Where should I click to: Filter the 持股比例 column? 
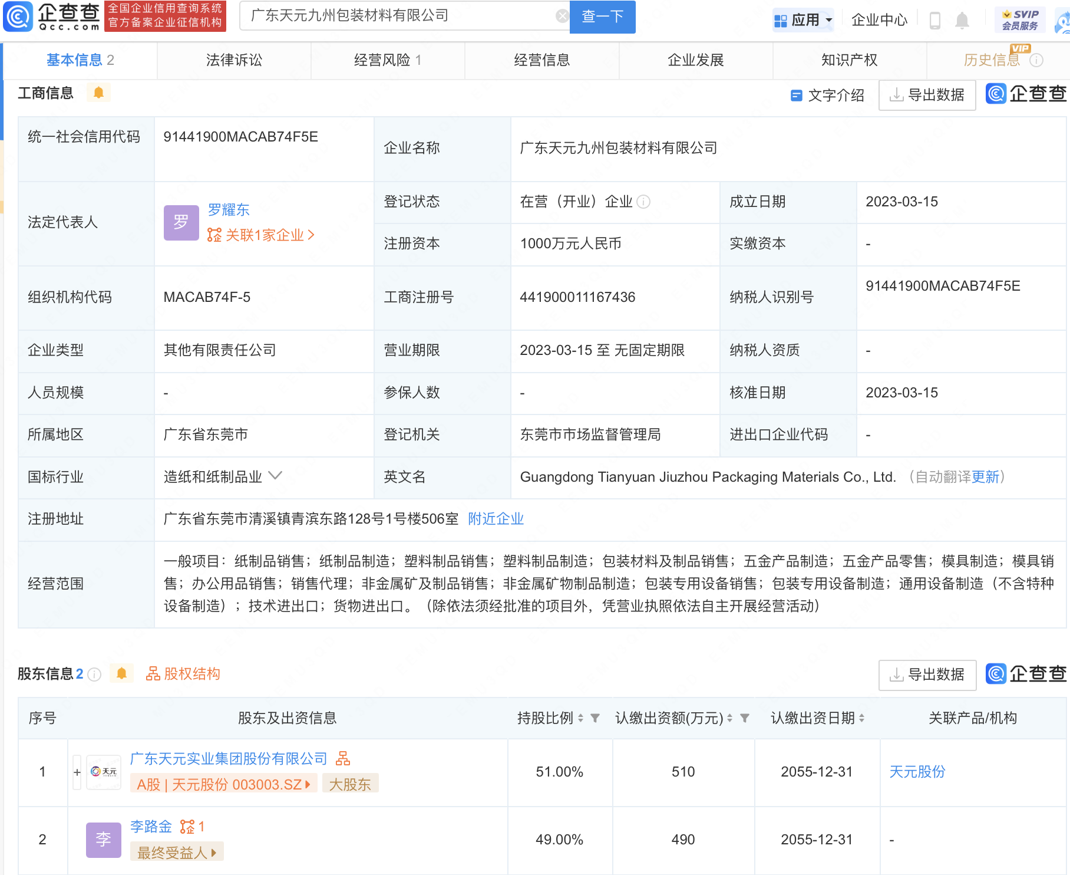tap(595, 718)
